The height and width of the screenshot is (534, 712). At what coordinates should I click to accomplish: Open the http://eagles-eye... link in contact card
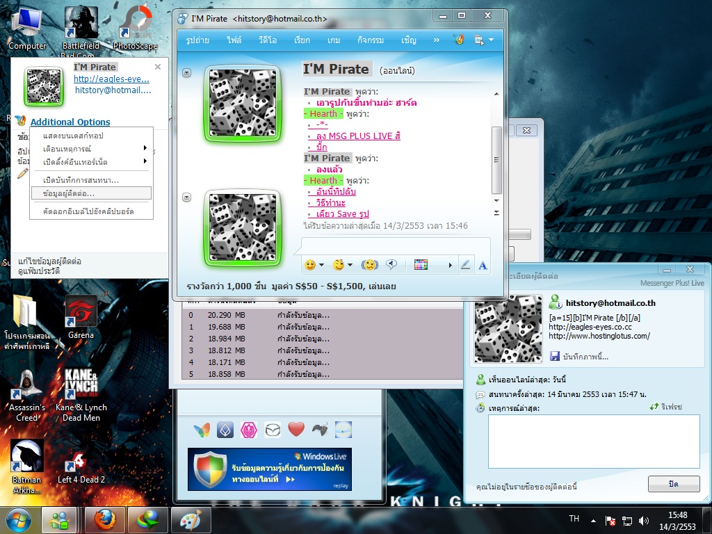(x=111, y=79)
